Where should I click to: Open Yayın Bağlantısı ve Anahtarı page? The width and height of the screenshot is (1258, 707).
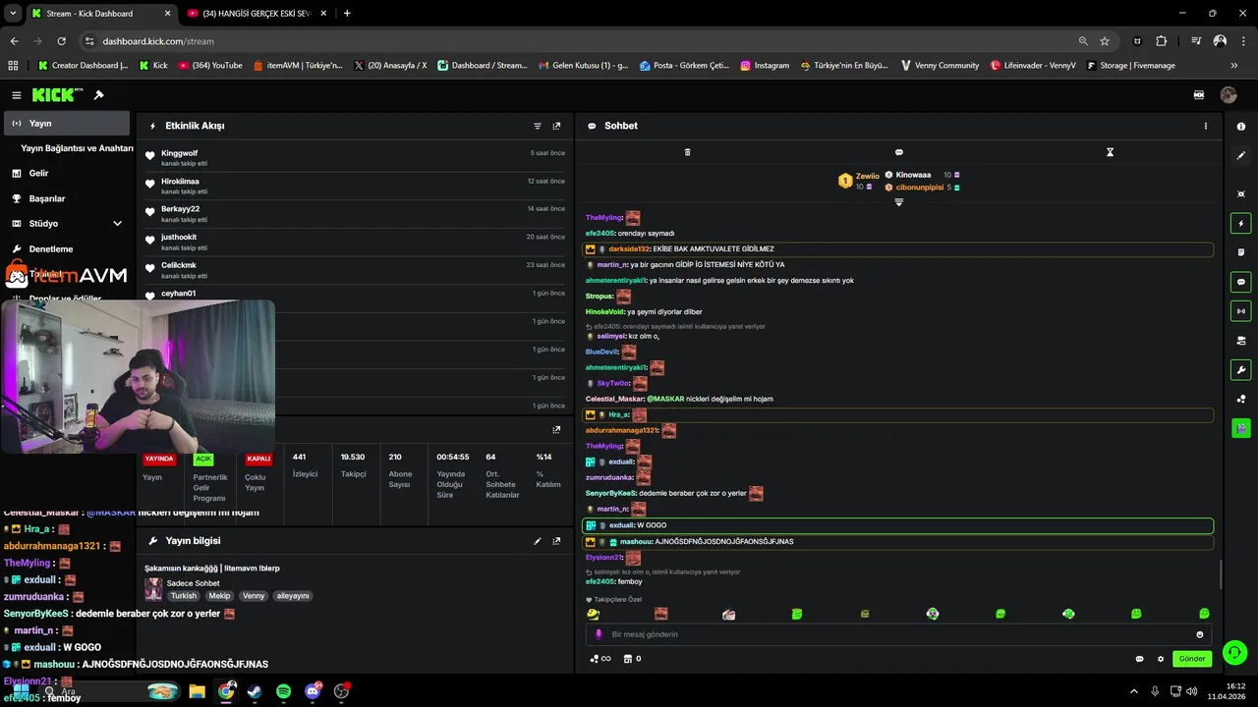tap(77, 148)
